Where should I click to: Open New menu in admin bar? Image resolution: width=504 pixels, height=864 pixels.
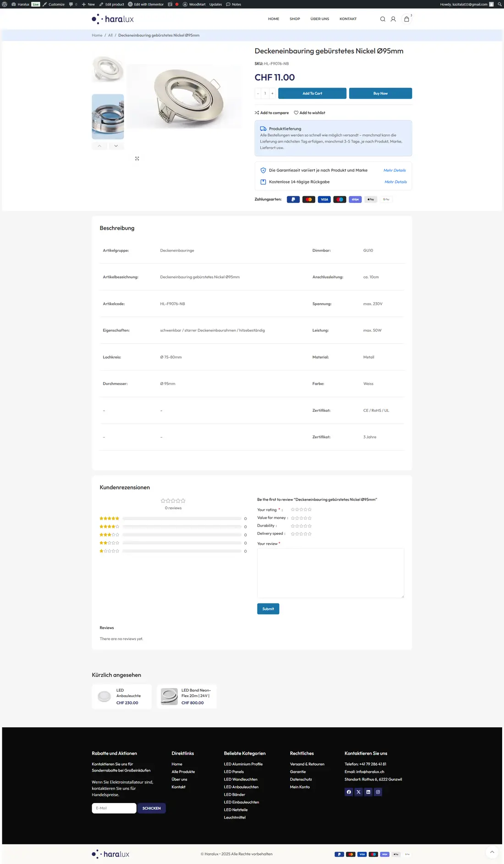coord(88,4)
